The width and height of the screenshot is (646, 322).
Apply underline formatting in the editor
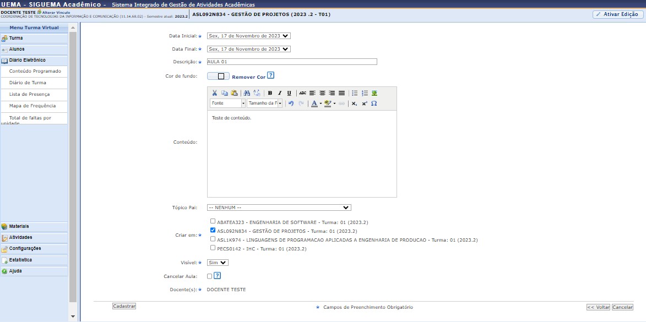point(289,93)
